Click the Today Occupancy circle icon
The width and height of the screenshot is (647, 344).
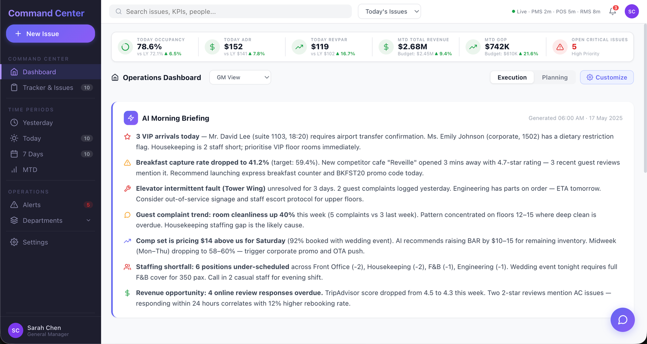(x=125, y=47)
